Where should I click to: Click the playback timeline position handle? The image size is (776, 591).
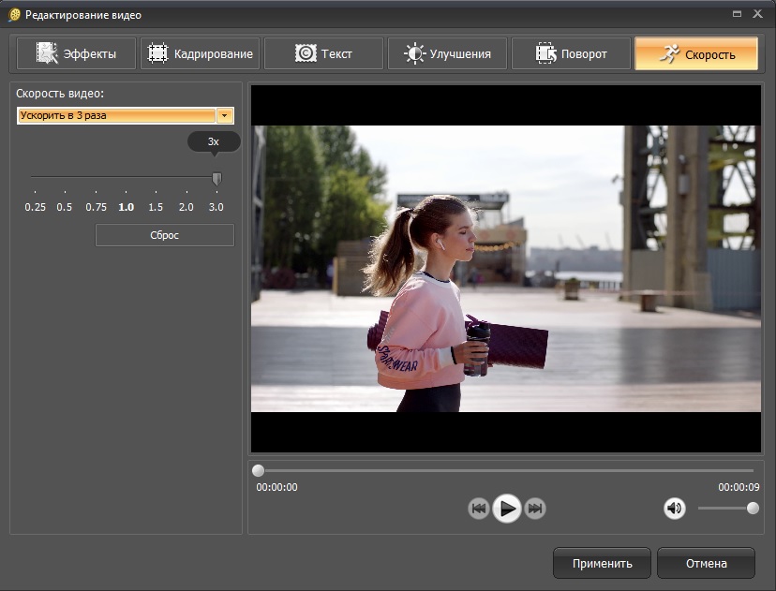coord(259,470)
